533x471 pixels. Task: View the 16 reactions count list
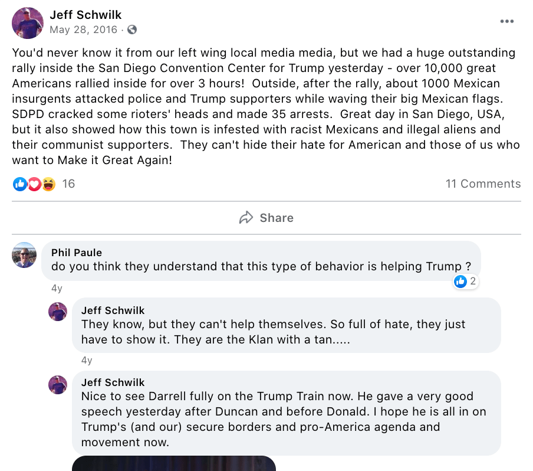click(x=68, y=184)
